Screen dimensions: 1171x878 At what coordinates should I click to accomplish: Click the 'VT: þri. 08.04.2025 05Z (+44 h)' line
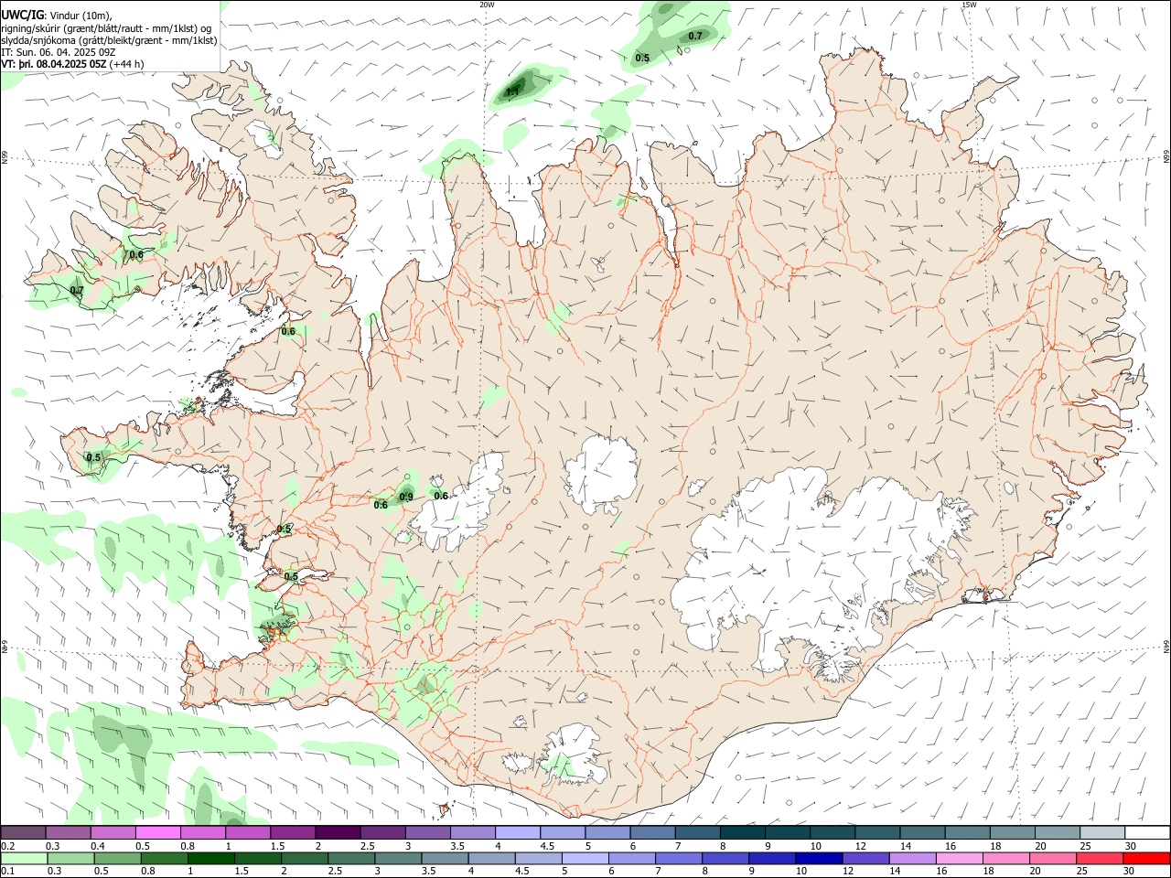pyautogui.click(x=72, y=64)
